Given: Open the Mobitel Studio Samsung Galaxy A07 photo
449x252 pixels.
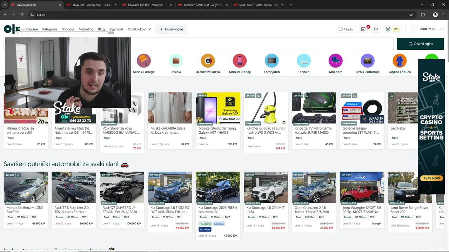Looking at the screenshot, I should coord(218,108).
